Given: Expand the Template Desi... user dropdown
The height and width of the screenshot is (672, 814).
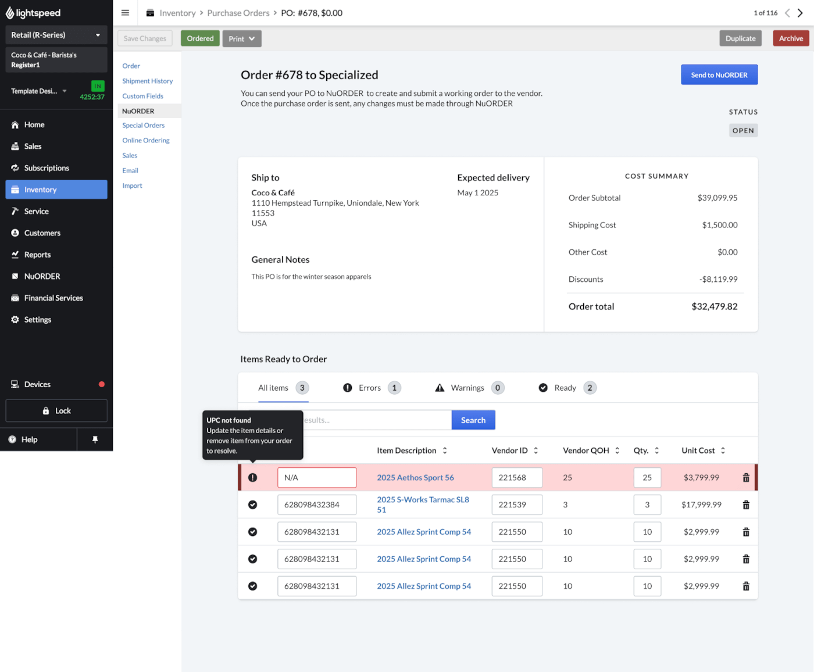Looking at the screenshot, I should pos(39,91).
